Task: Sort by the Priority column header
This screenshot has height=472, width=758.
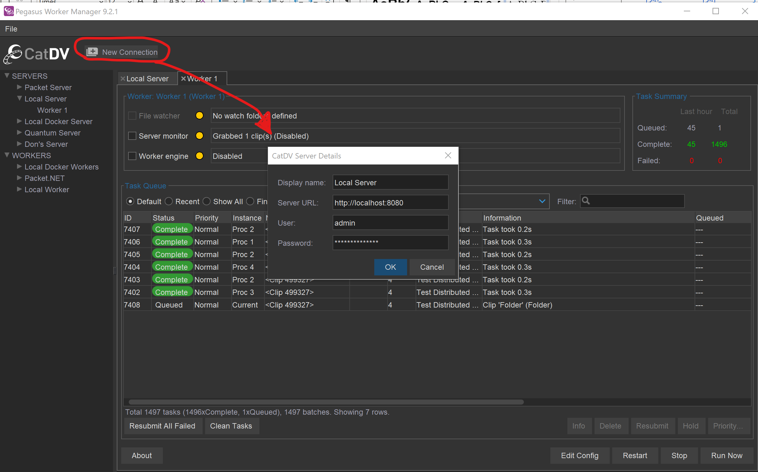Action: tap(212, 218)
